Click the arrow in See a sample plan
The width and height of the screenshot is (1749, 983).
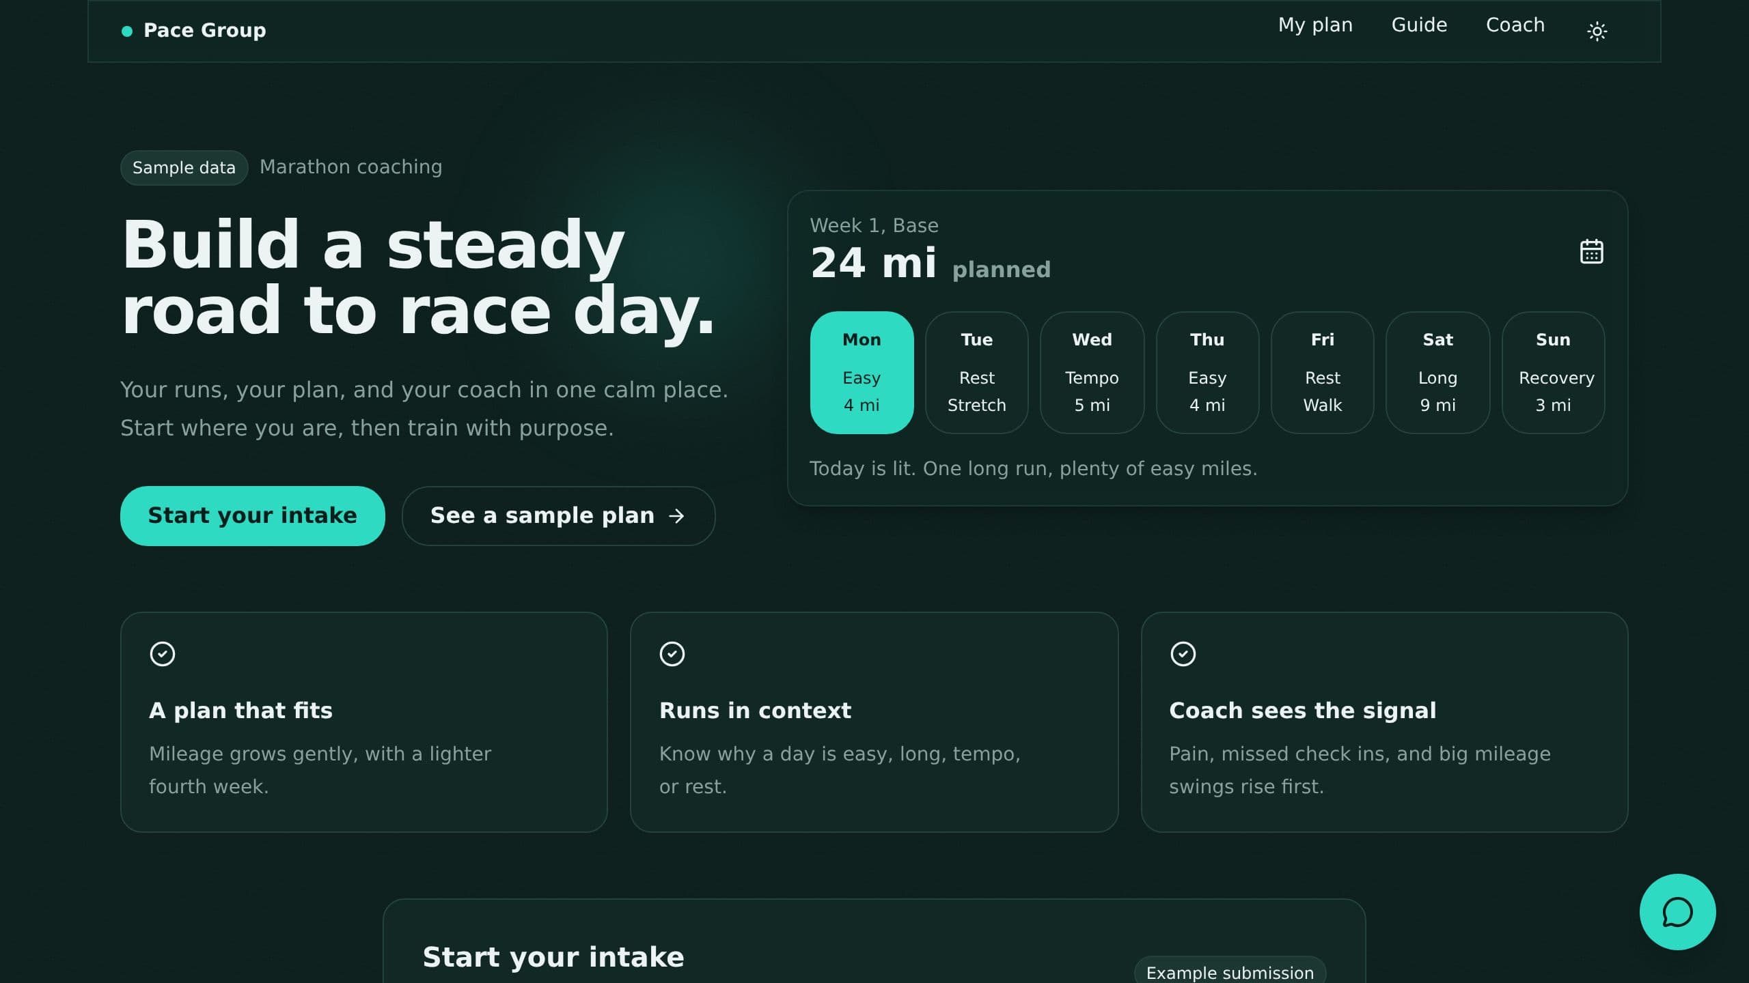click(676, 516)
